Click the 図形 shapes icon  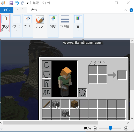coord(53,18)
